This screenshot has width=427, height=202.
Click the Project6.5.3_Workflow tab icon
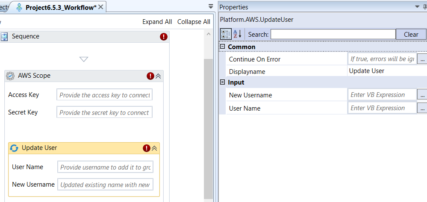pos(19,7)
